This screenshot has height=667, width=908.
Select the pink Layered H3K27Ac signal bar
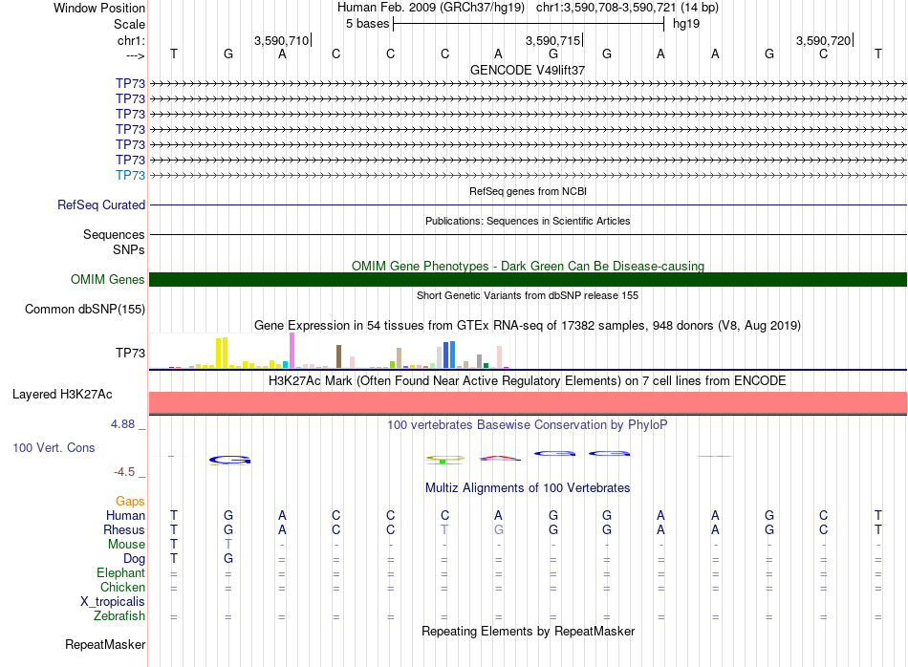(528, 402)
